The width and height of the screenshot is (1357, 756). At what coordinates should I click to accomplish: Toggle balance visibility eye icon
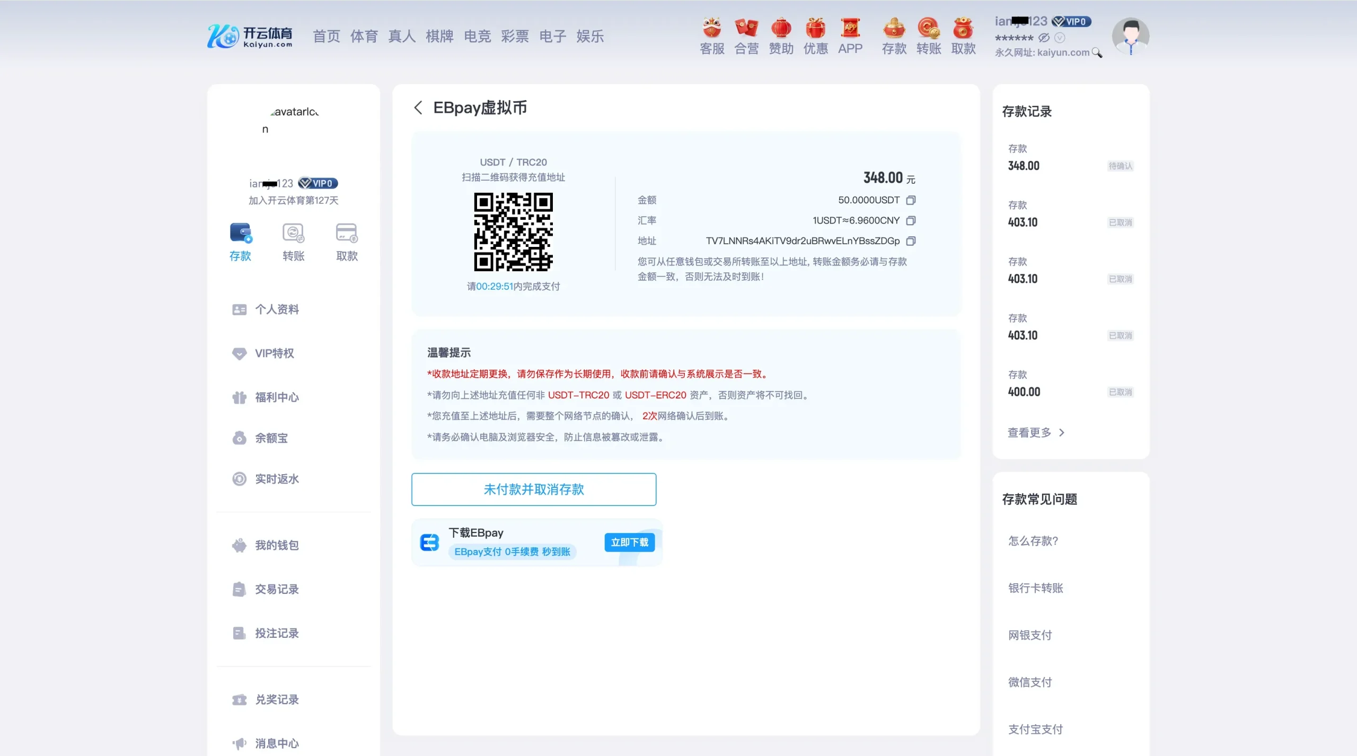click(1044, 38)
